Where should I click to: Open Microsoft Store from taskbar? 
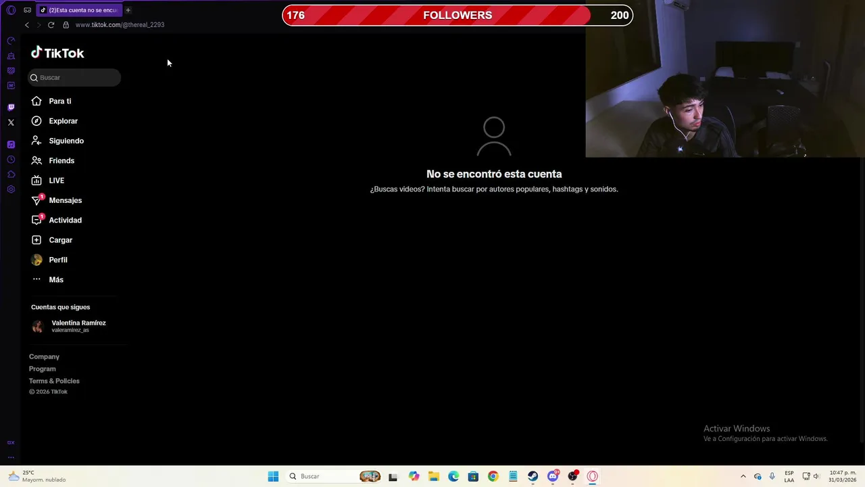pos(473,476)
